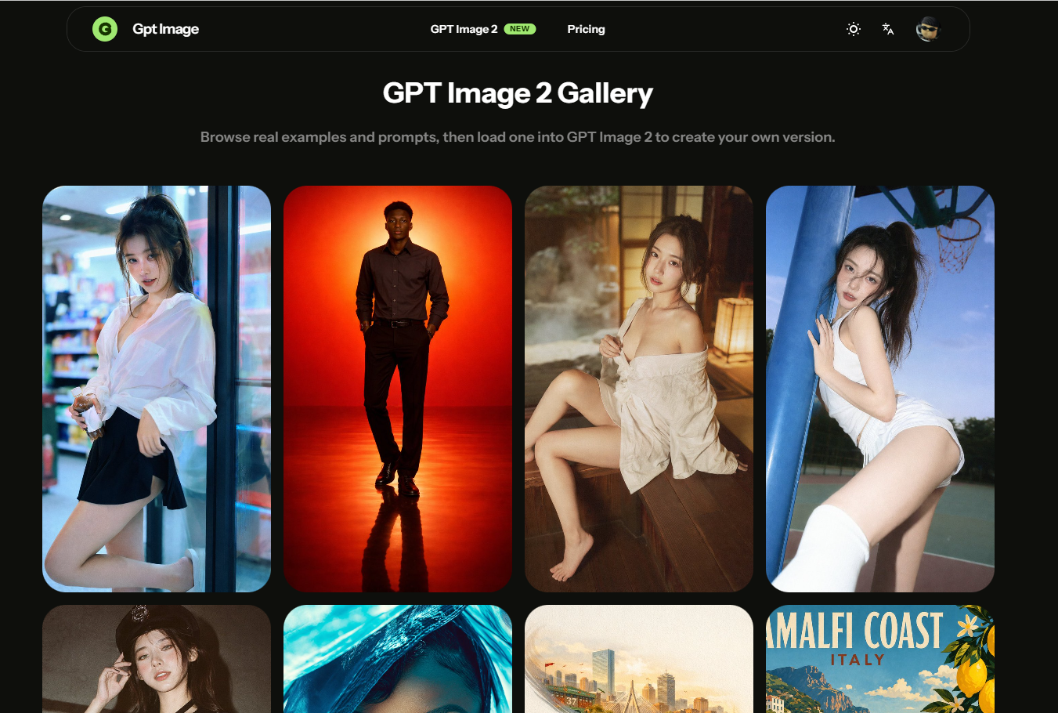Open the hot spring lantern photo example

pyautogui.click(x=638, y=388)
